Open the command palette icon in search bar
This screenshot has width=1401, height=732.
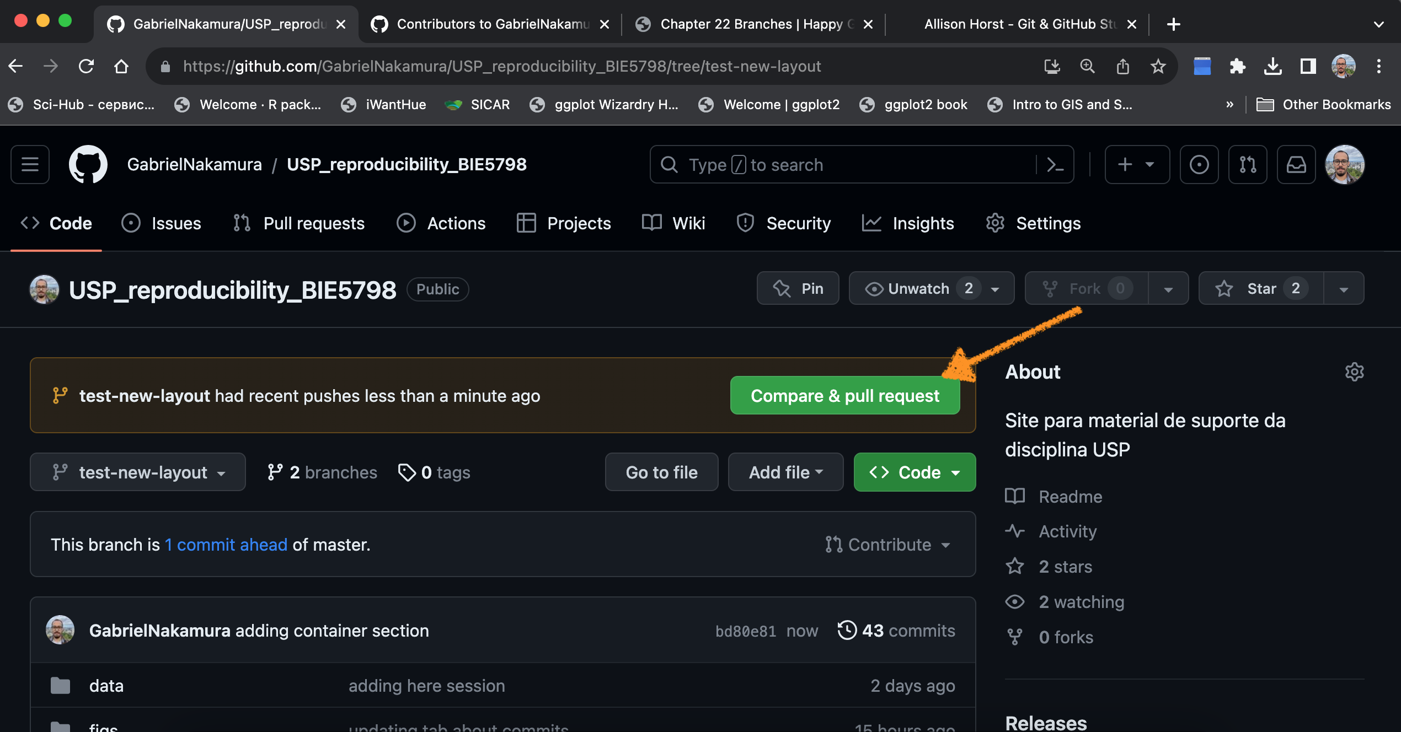pos(1055,164)
